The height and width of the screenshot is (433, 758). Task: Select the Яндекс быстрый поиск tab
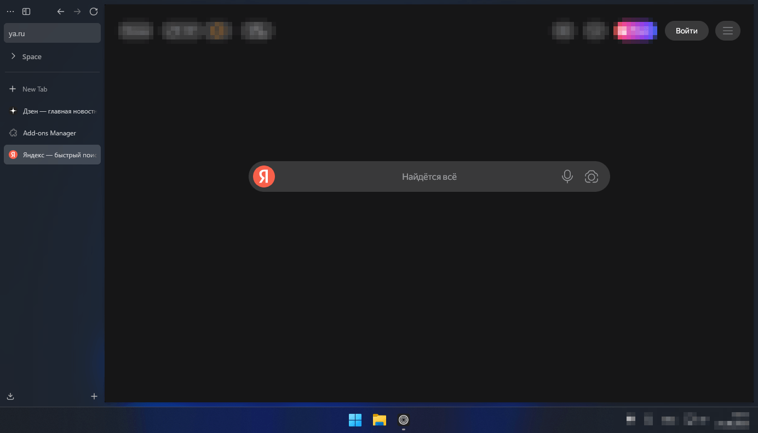pyautogui.click(x=52, y=155)
